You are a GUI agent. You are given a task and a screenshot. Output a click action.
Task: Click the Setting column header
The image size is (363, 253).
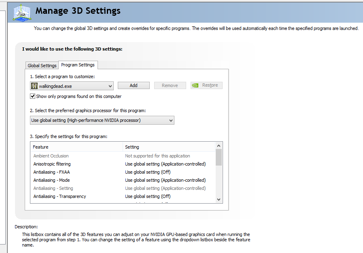click(169, 147)
